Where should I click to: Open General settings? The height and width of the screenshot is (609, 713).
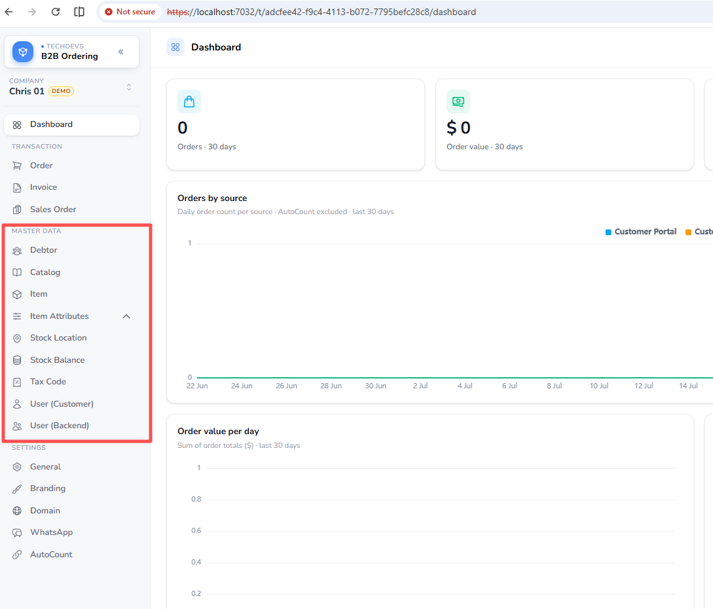72,467
